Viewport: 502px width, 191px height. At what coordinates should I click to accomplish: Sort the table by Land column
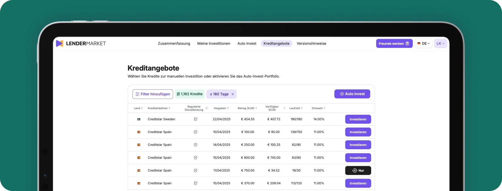coord(138,108)
